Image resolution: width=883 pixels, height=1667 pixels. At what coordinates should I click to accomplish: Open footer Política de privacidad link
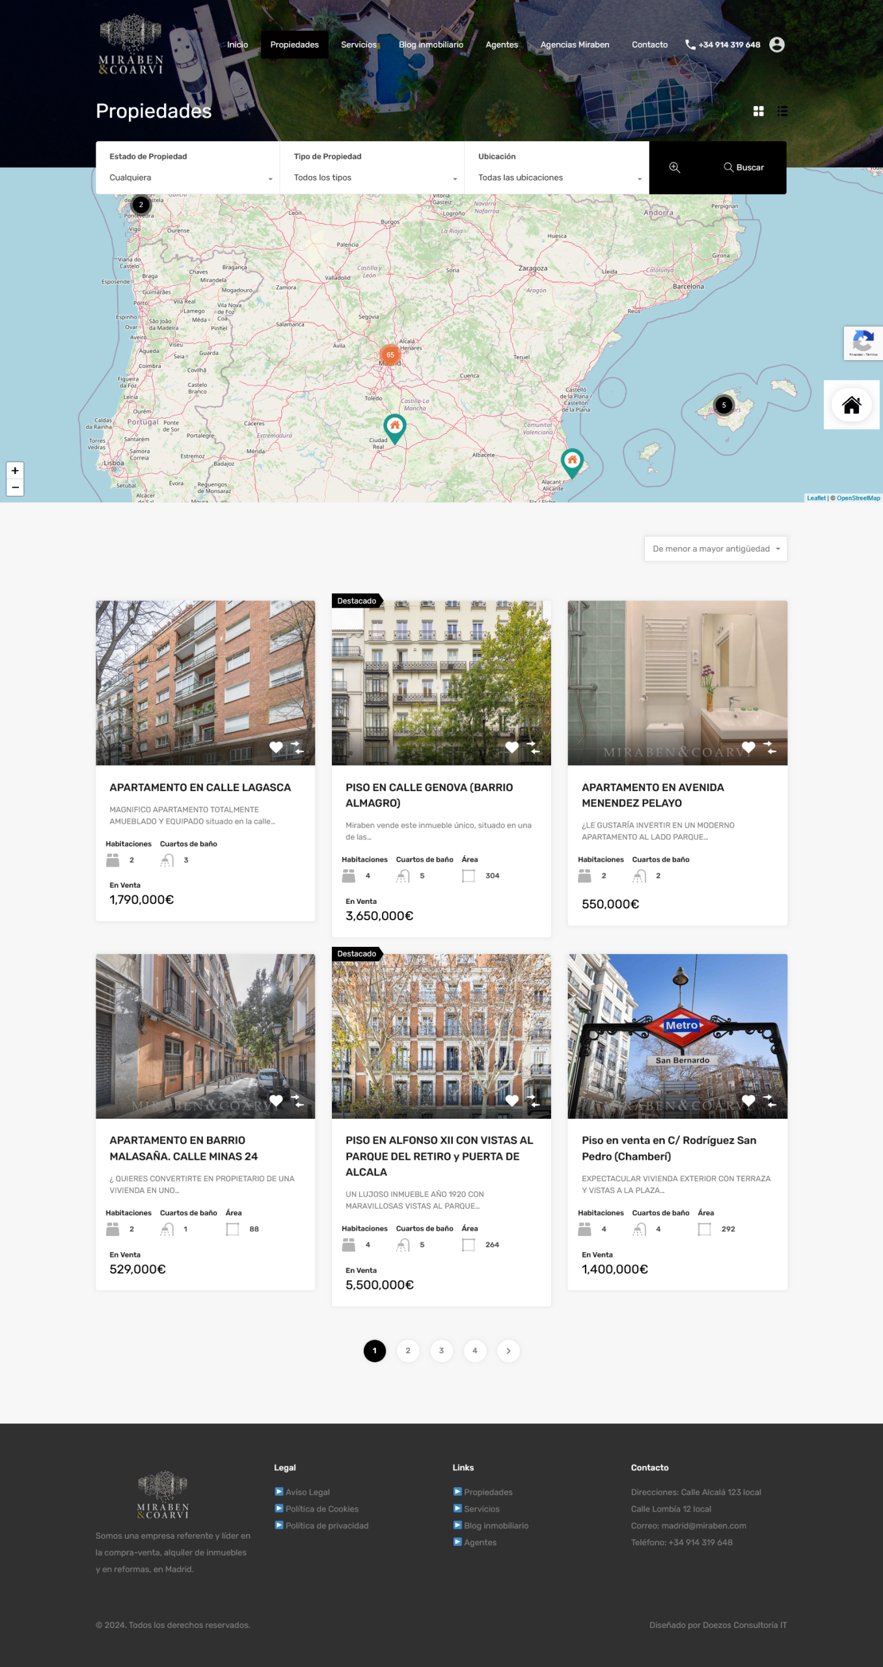click(327, 1526)
